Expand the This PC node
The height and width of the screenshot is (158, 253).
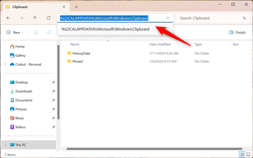pyautogui.click(x=5, y=145)
